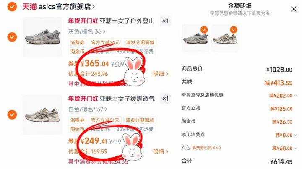Uncheck the asics官方旗舰店 store checkbox

click(x=12, y=7)
